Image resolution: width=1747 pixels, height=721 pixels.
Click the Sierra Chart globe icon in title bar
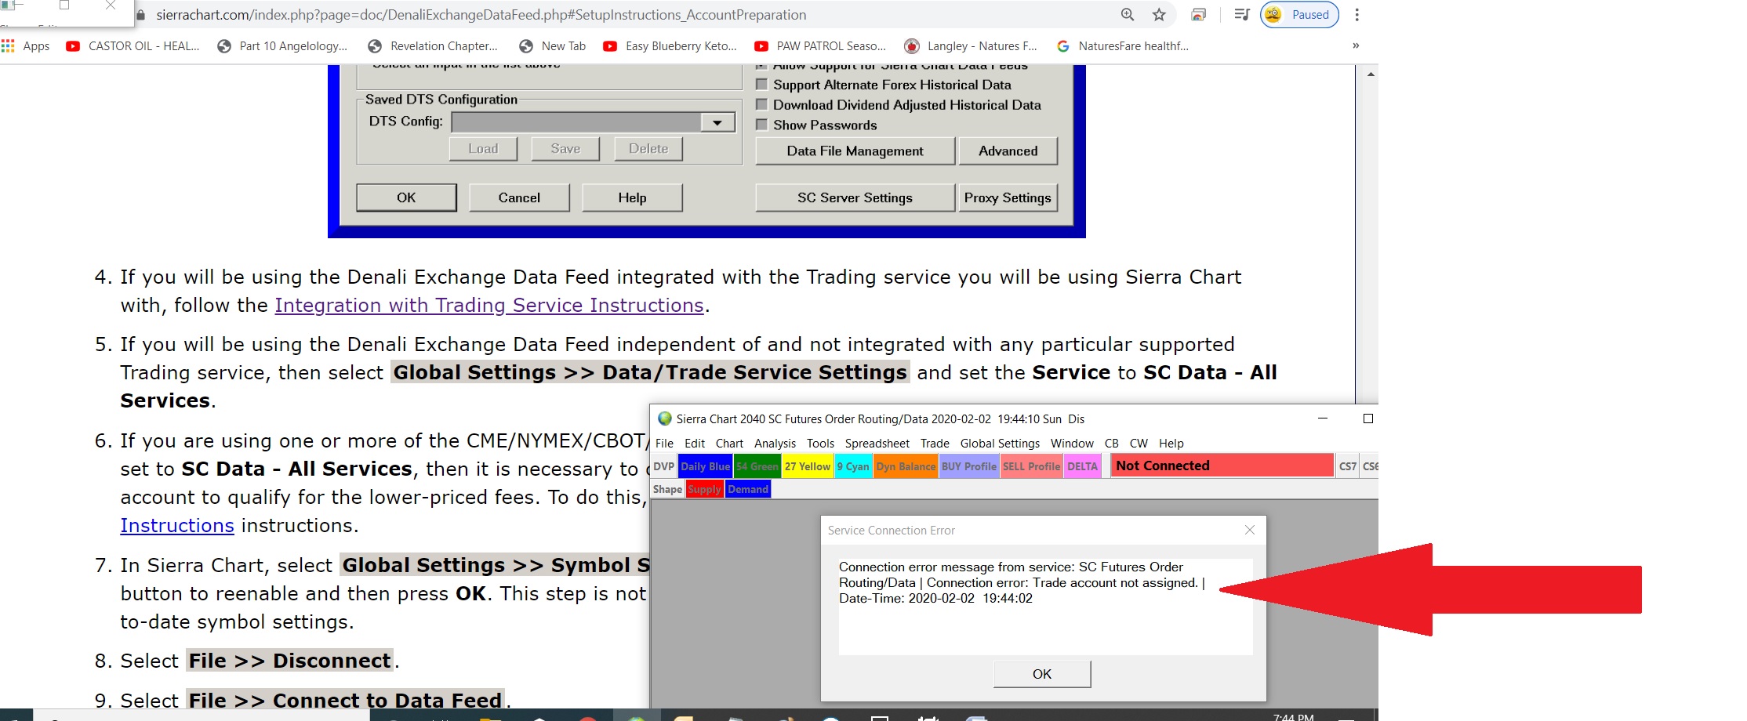[665, 418]
